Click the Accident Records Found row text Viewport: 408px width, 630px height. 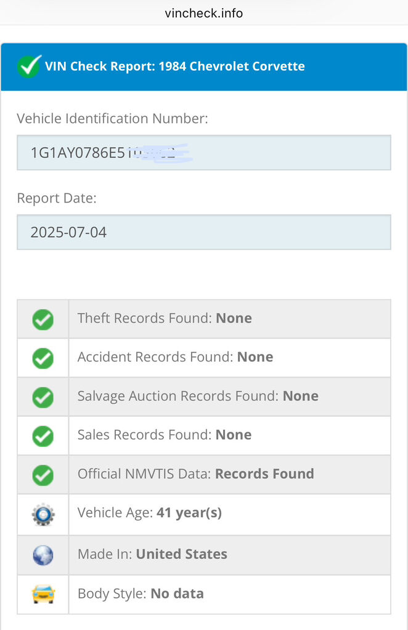coord(175,357)
